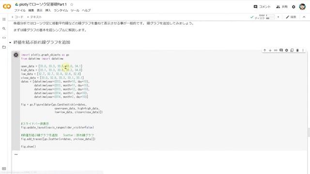The image size is (310, 174).
Task: Click the line starting import plotly.graph_objects
Action: [45, 55]
